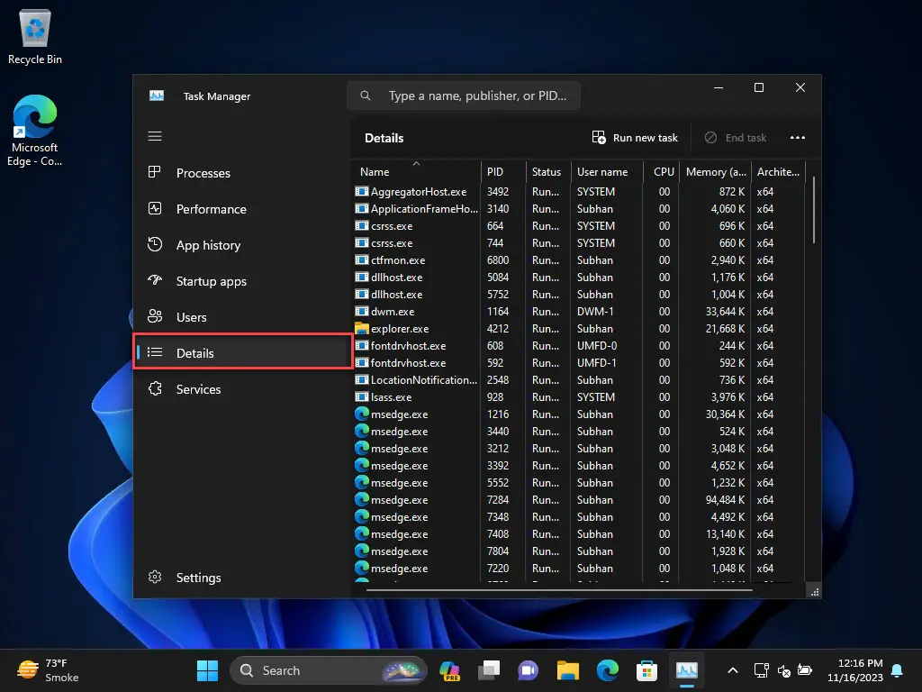Switch to the Processes page
This screenshot has width=922, height=692.
point(241,173)
